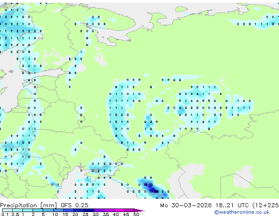This screenshot has height=216, width=279.
Task: Click the 'GFS 0.25' model label
Action: [x=74, y=205]
